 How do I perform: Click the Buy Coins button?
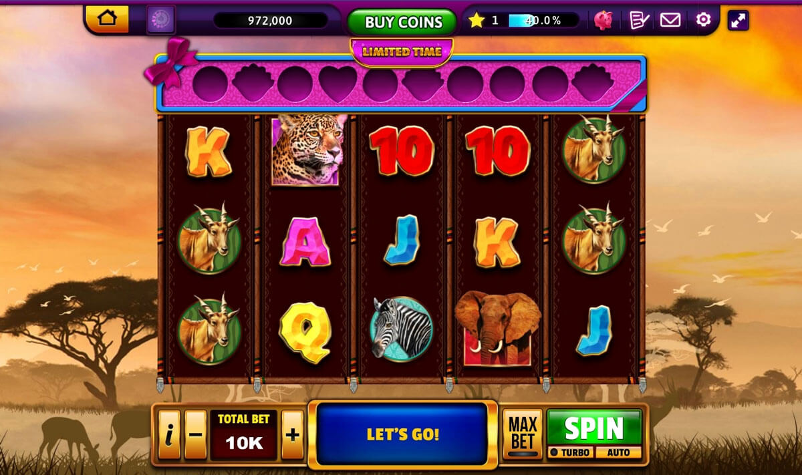402,22
